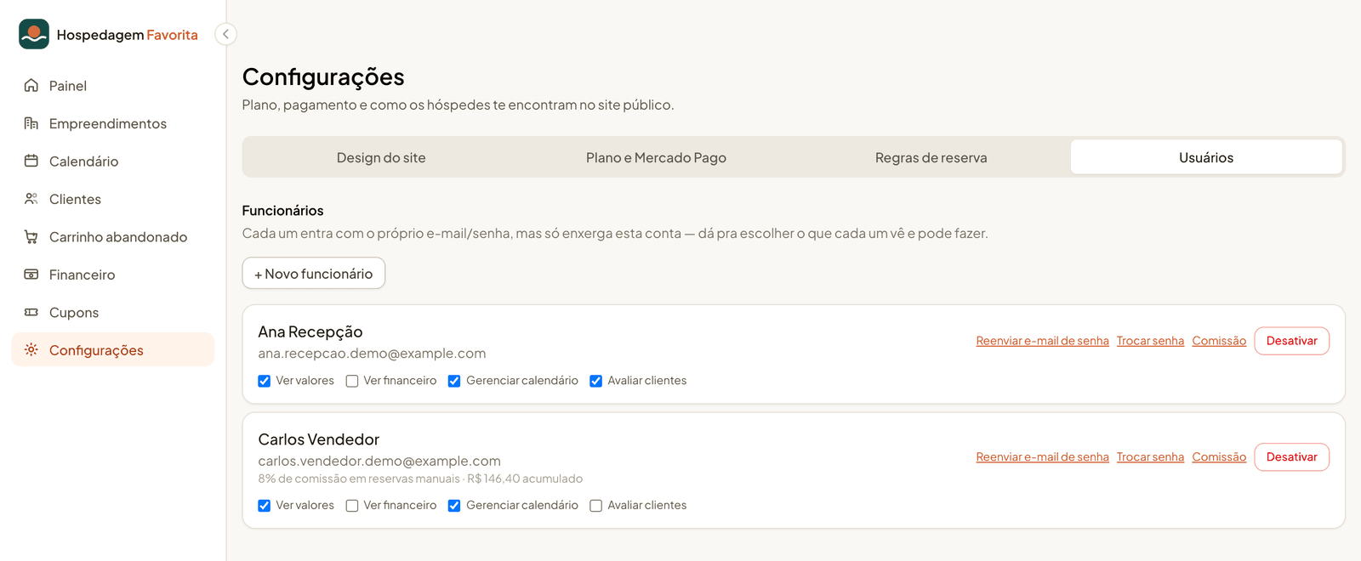Click the Carrinho abandonado cart icon
This screenshot has width=1361, height=561.
[31, 237]
